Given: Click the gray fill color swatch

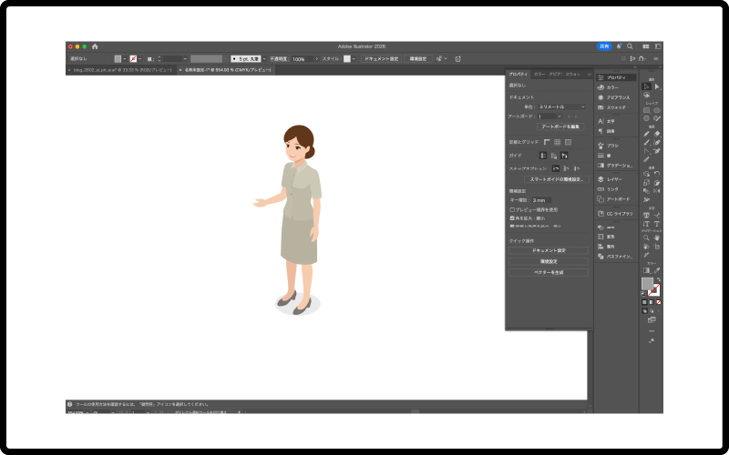Looking at the screenshot, I should point(647,284).
